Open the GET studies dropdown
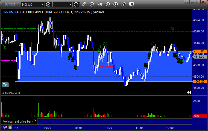The height and width of the screenshot is (131, 208). pyautogui.click(x=100, y=4)
